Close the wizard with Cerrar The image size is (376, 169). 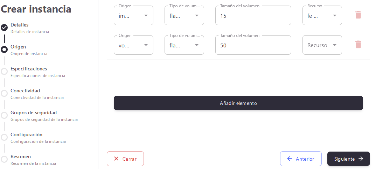click(x=125, y=159)
